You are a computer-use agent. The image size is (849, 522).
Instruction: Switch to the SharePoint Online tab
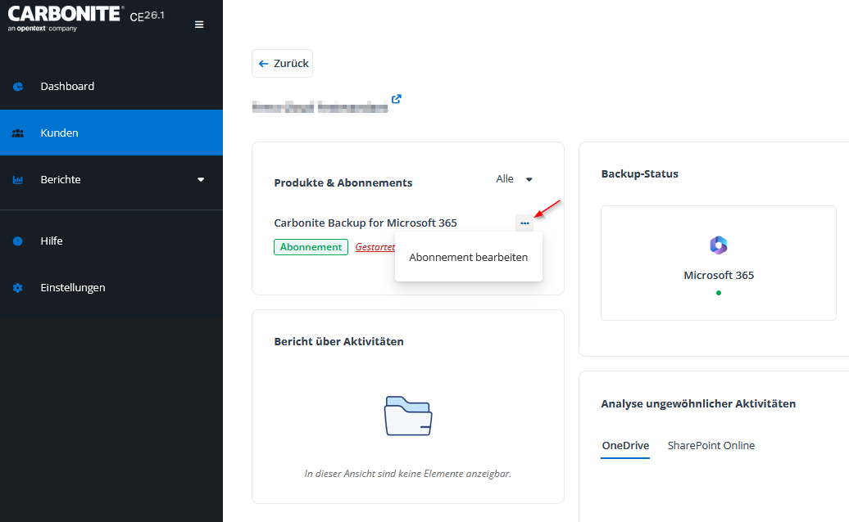pyautogui.click(x=711, y=446)
